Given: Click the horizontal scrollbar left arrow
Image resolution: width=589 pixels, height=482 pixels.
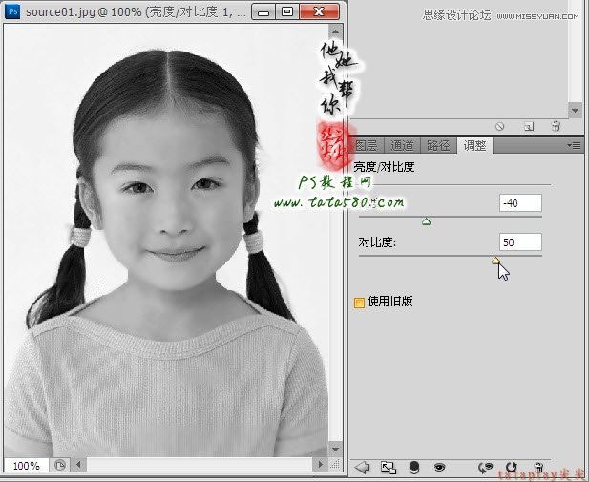Looking at the screenshot, I should (x=78, y=465).
